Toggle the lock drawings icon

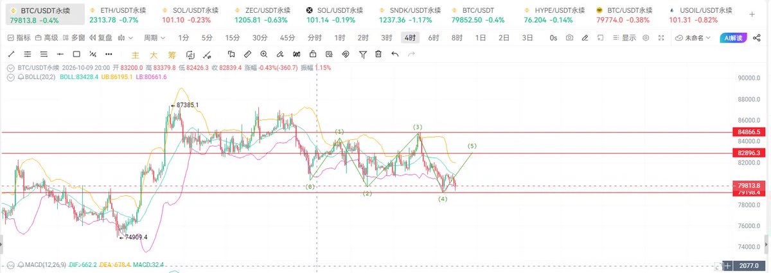(x=314, y=54)
